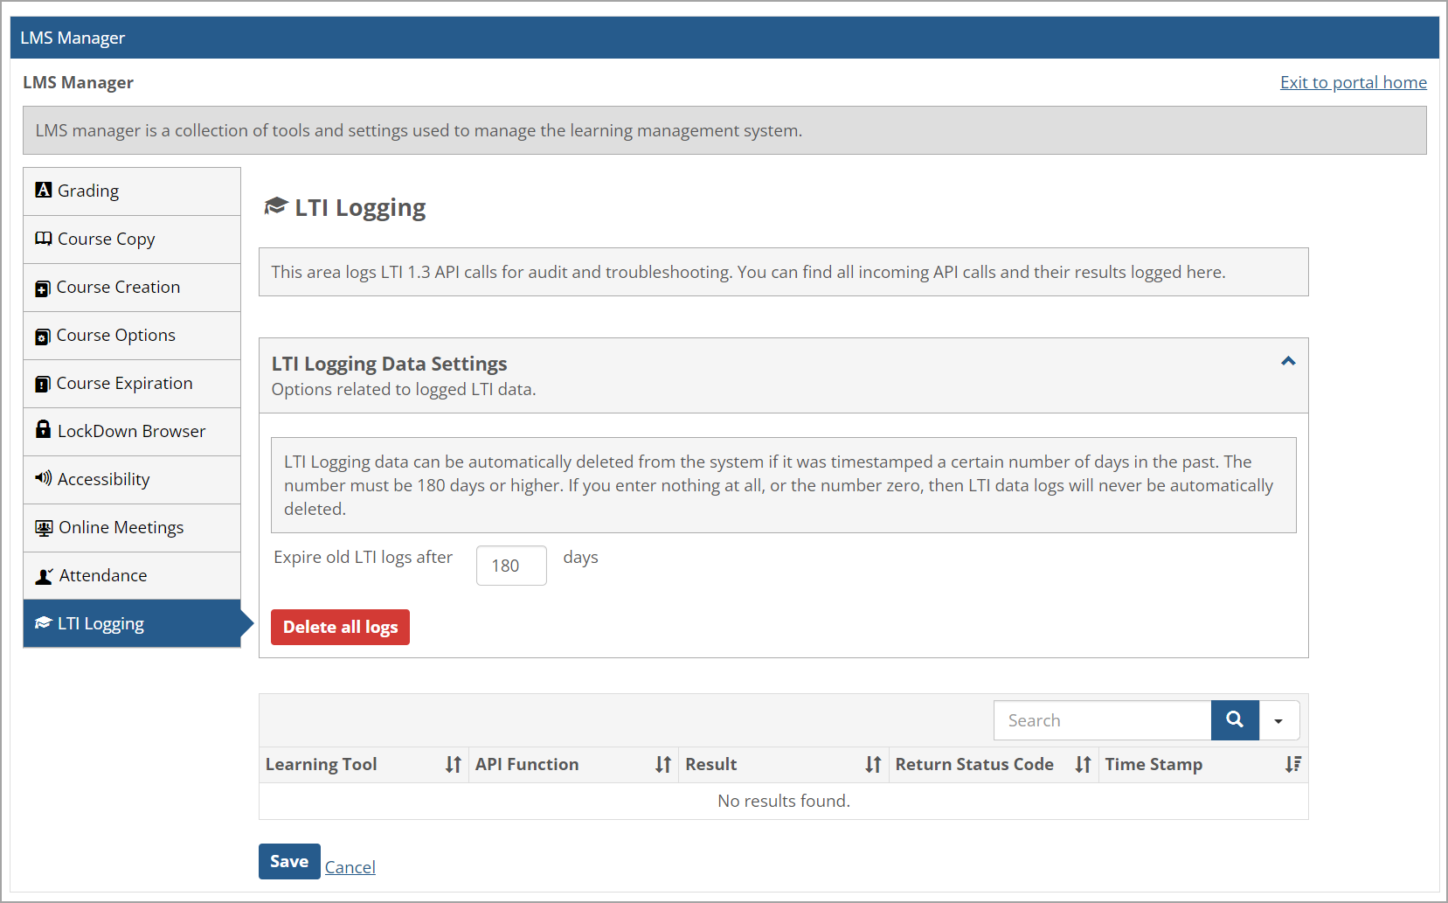Toggle sorting on the API Function column
Image resolution: width=1448 pixels, height=903 pixels.
coord(663,764)
